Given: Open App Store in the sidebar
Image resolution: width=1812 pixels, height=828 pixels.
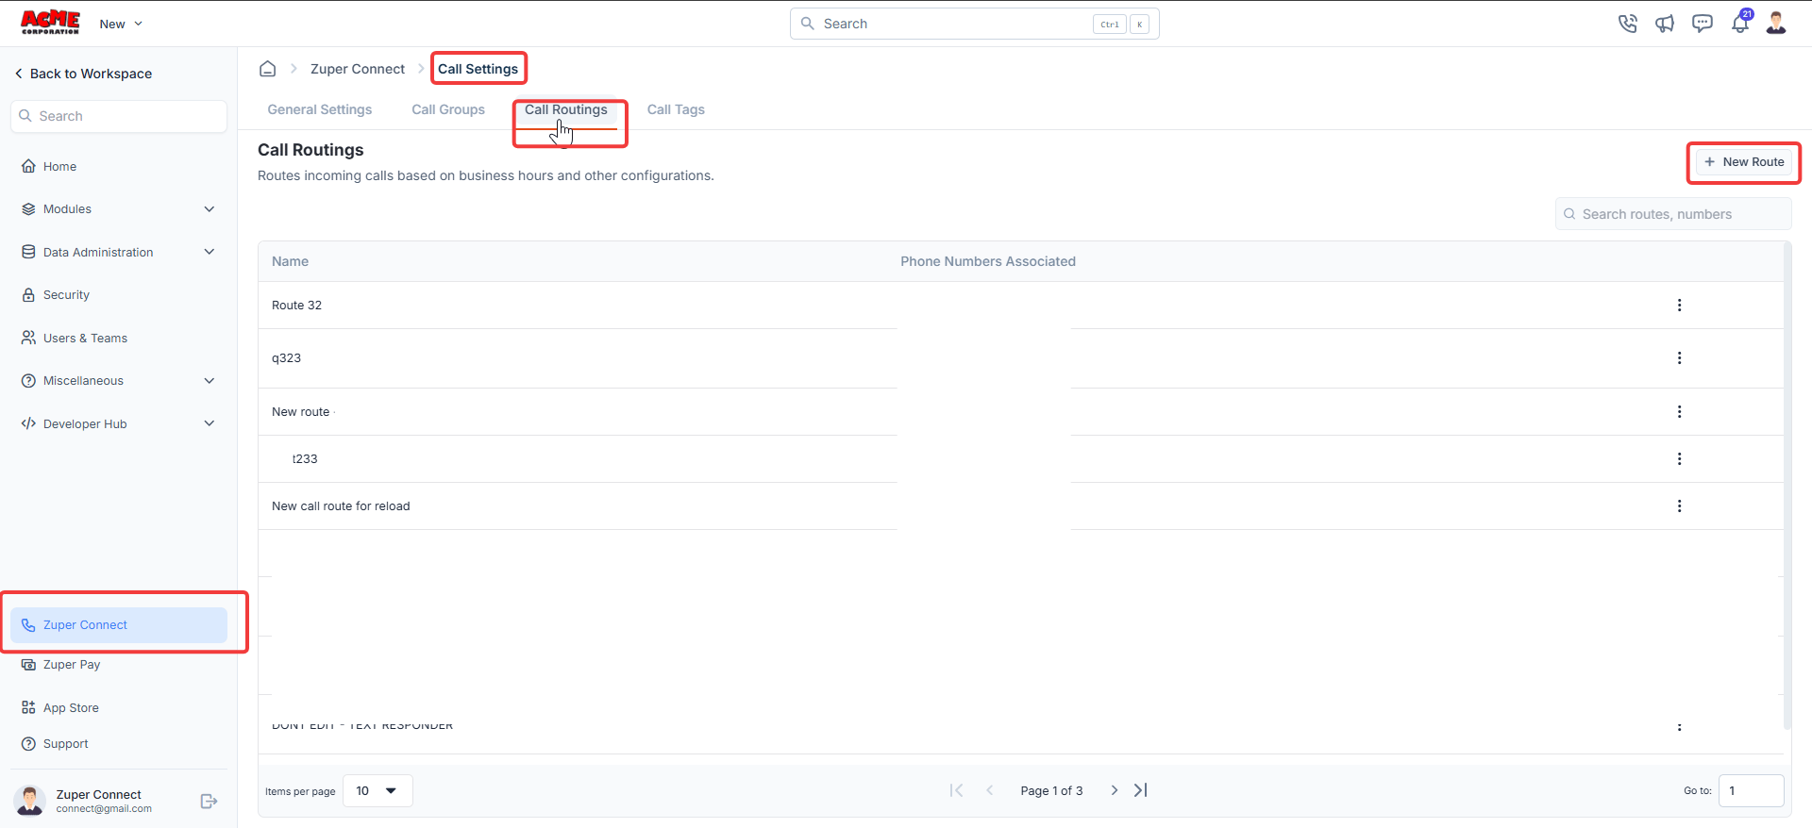Looking at the screenshot, I should point(119,708).
